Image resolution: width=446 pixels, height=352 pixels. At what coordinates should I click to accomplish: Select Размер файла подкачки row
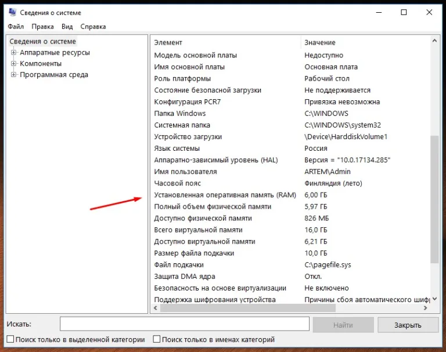[x=290, y=253]
